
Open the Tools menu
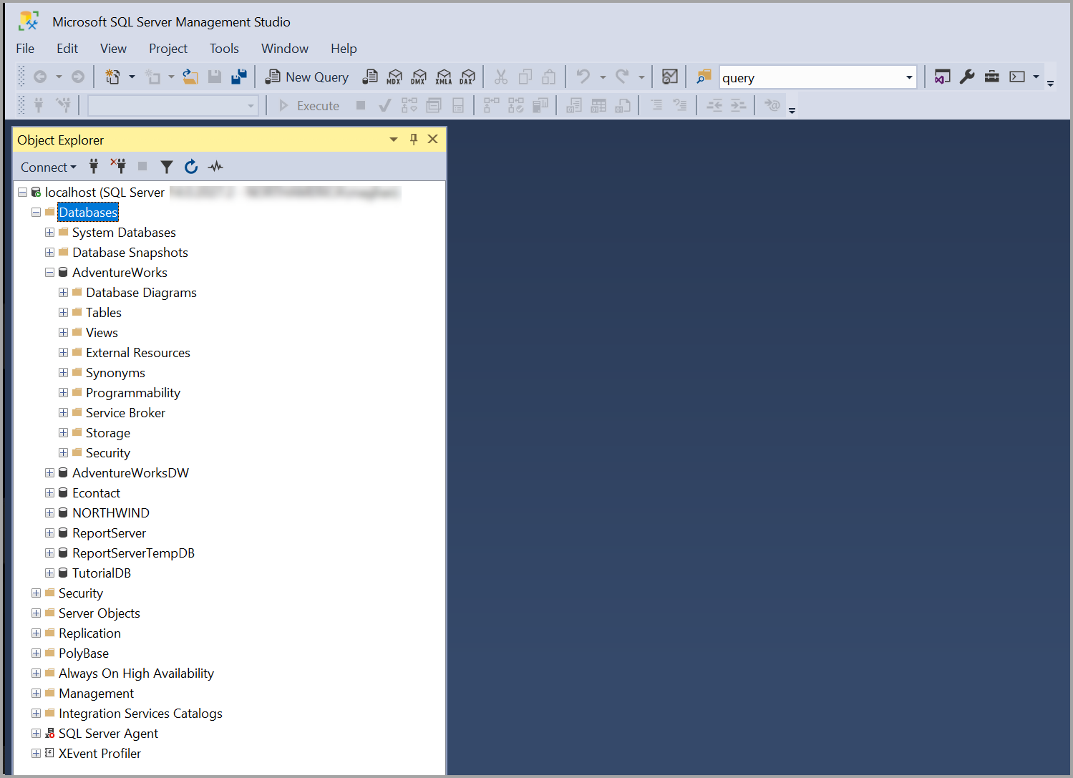[224, 48]
